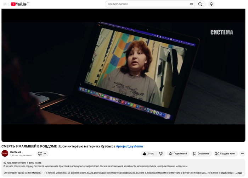Image resolution: width=248 pixels, height=178 pixels.
Task: Open the Система channel avatar
Action: 5,153
